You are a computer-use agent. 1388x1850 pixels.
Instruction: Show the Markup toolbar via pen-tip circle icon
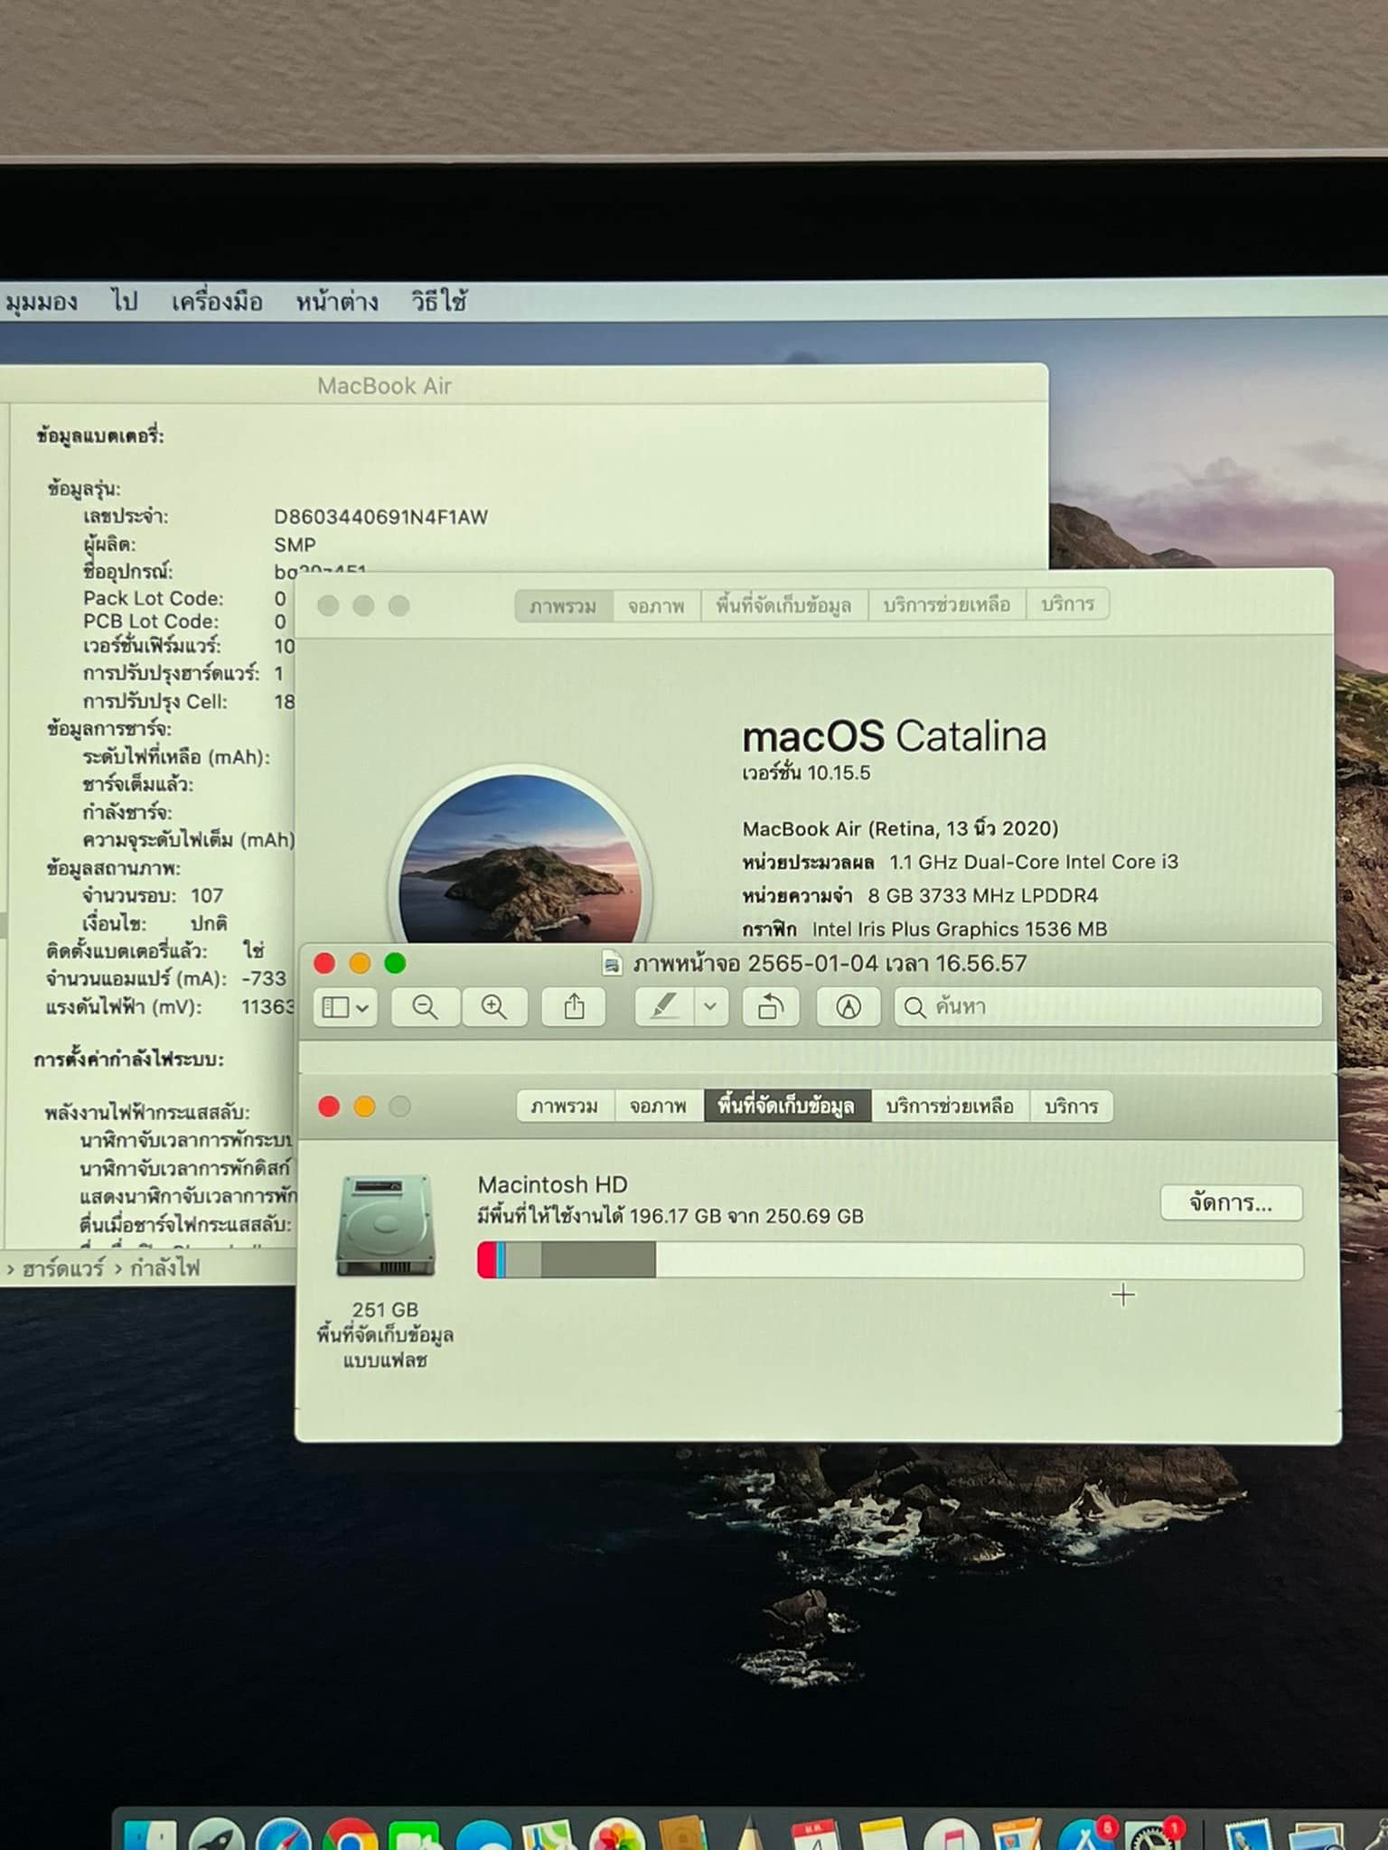[x=848, y=1006]
